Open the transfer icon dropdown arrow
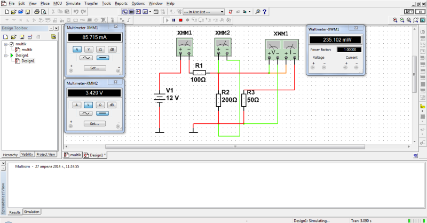The width and height of the screenshot is (427, 223). click(x=249, y=12)
